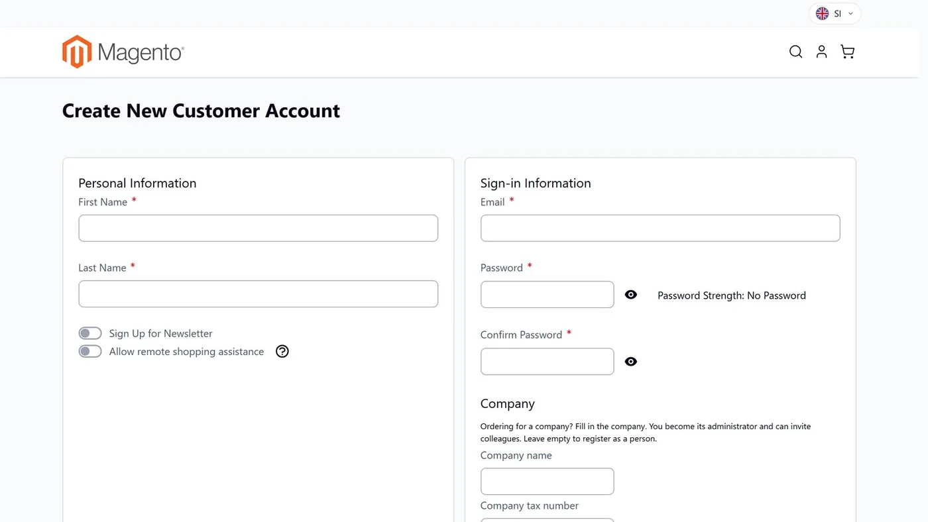Turn on Allow remote shopping assistance
This screenshot has width=928, height=522.
pos(90,352)
